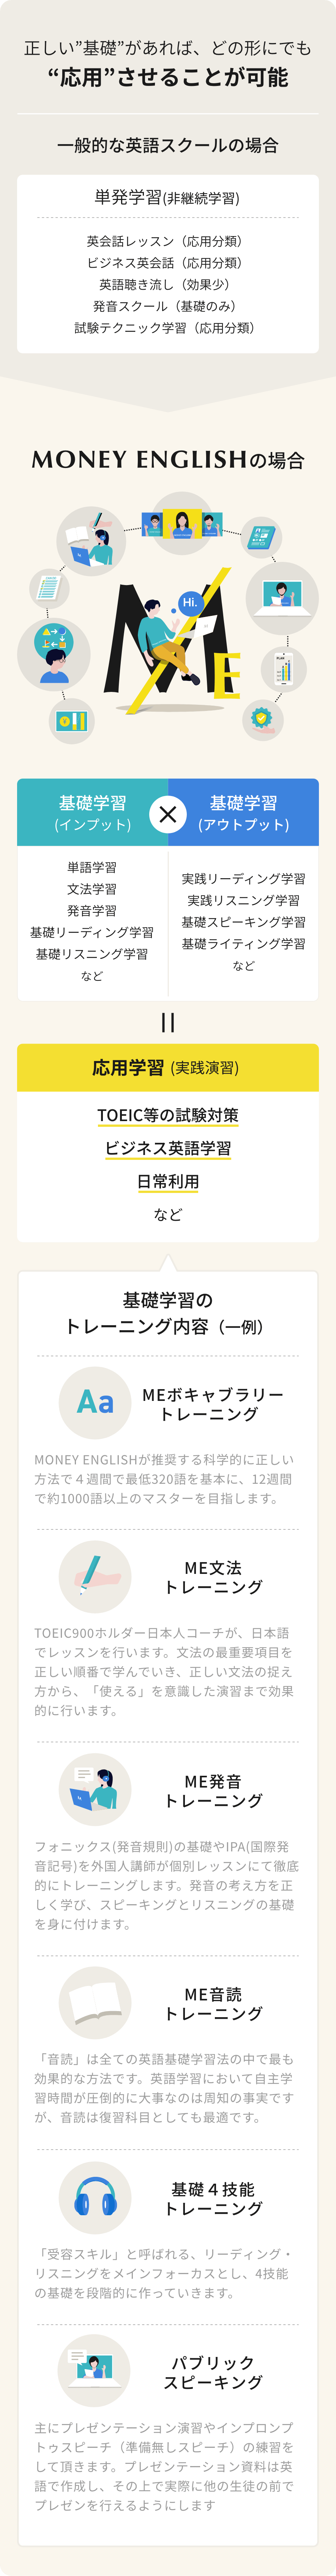Click the 日常利用 underlined text
Screen dimensions: 336x2576
pyautogui.click(x=168, y=1181)
